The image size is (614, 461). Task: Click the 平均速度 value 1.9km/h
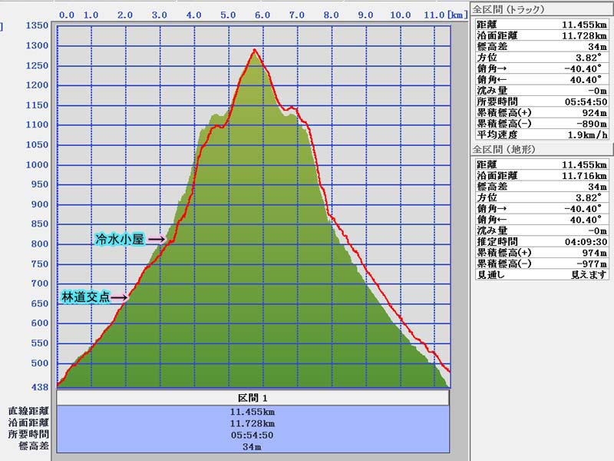[587, 134]
